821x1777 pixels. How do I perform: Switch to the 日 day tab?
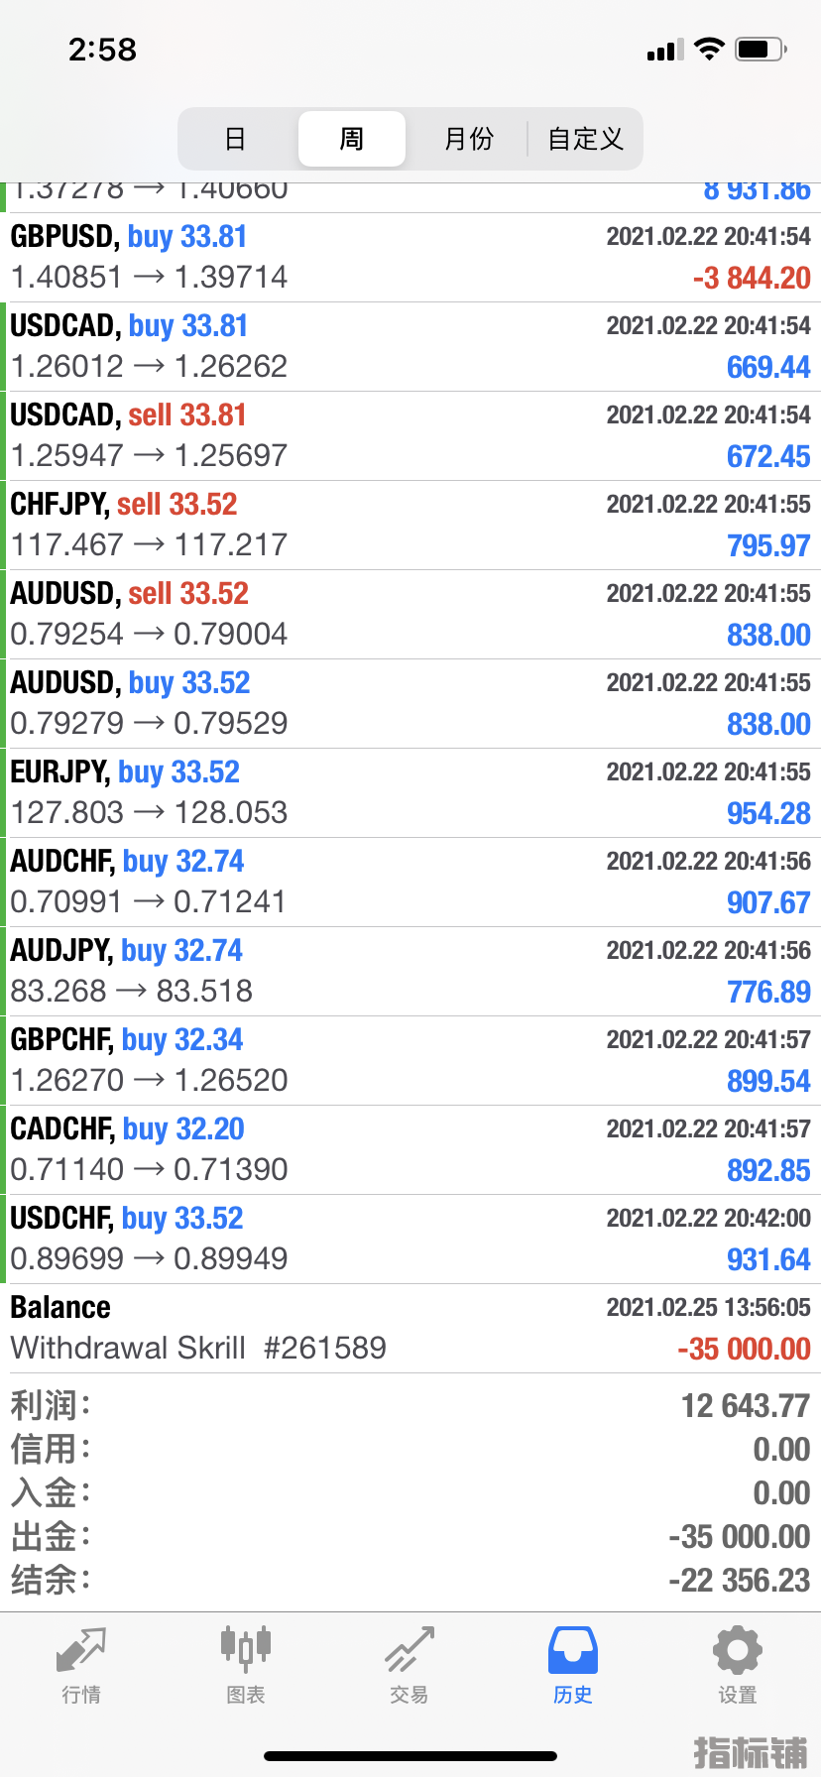click(x=235, y=139)
